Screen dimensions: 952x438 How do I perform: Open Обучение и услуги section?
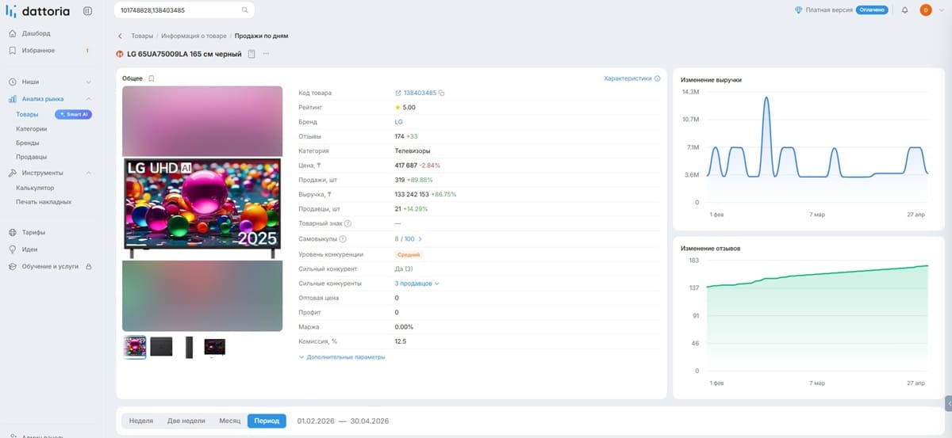tap(50, 267)
